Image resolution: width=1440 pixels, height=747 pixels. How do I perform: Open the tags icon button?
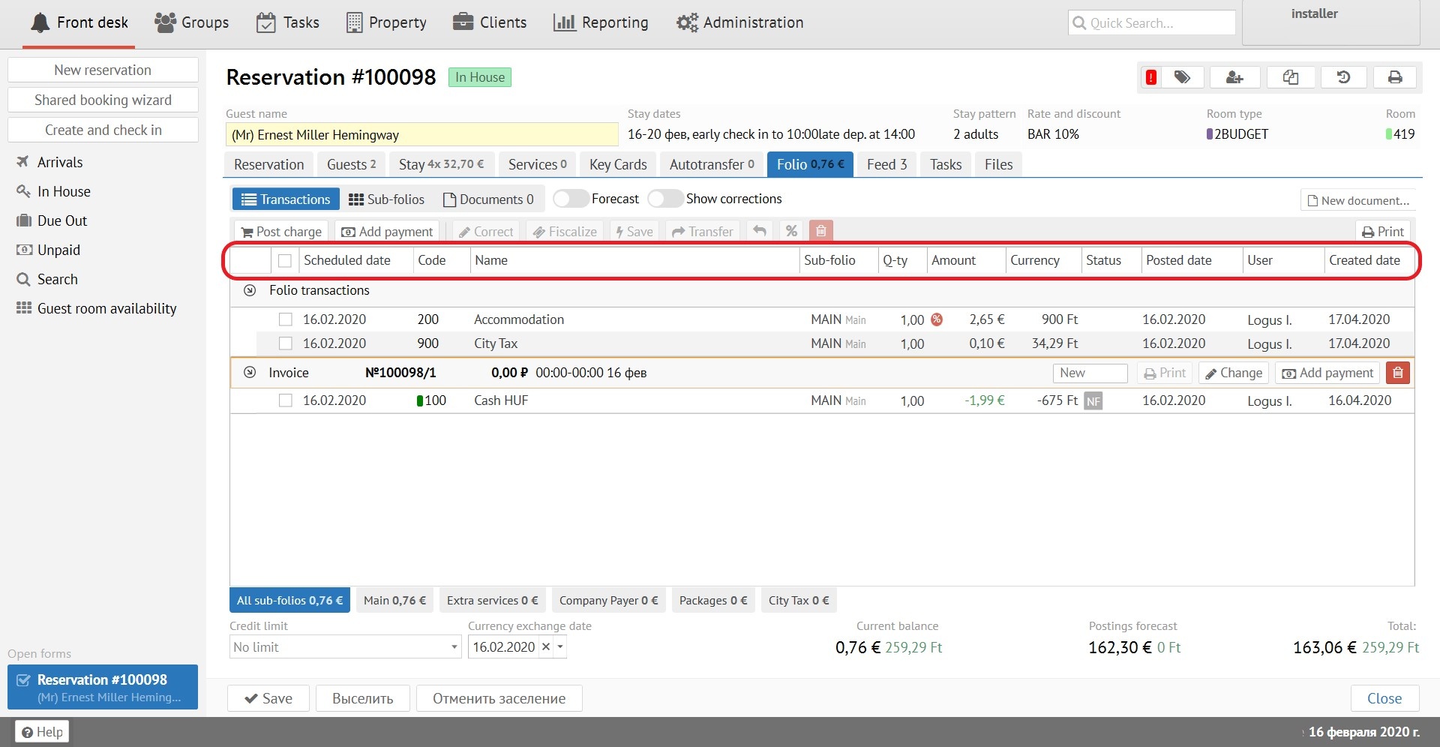pos(1182,77)
